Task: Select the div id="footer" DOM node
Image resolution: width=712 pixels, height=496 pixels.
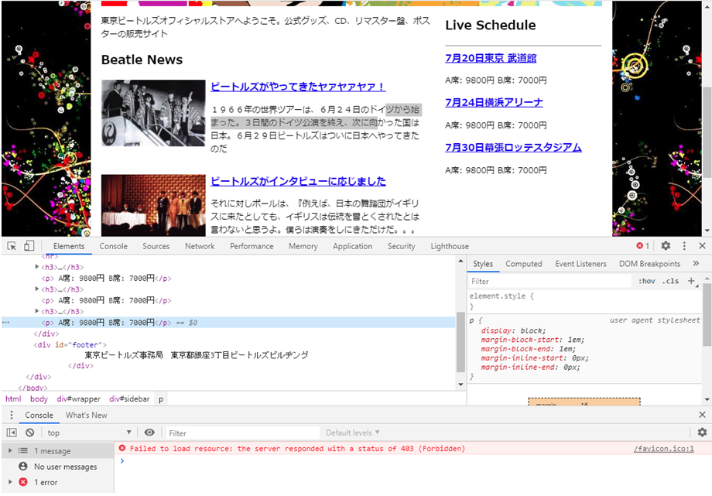Action: [x=70, y=345]
